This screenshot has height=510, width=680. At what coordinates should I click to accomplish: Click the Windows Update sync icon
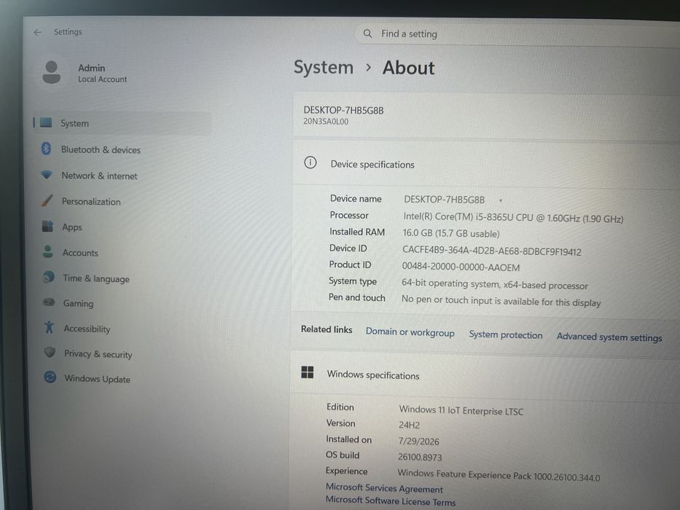(50, 377)
